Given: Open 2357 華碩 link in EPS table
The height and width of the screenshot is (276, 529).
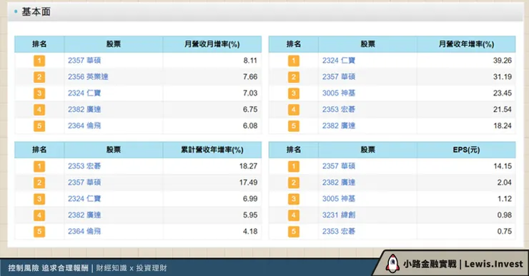Looking at the screenshot, I should coord(339,166).
